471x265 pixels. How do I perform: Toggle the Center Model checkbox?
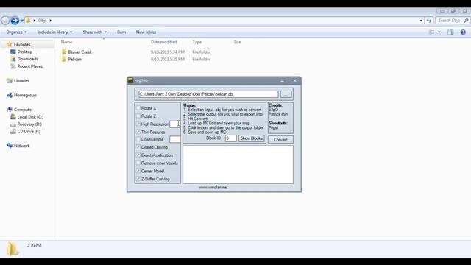[x=138, y=171]
